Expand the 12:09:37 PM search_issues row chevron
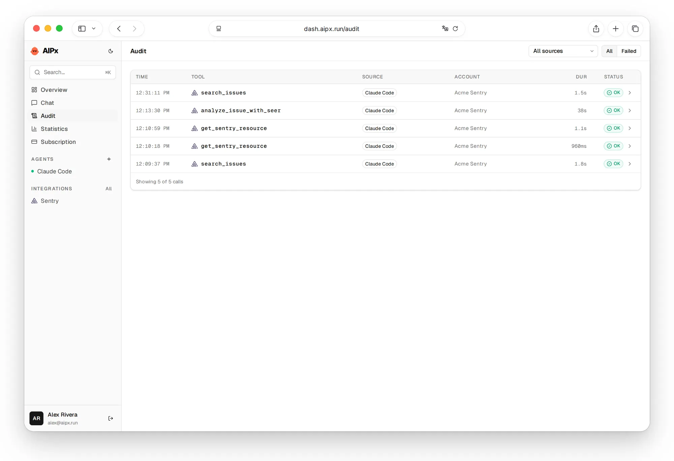674x461 pixels. click(x=630, y=164)
